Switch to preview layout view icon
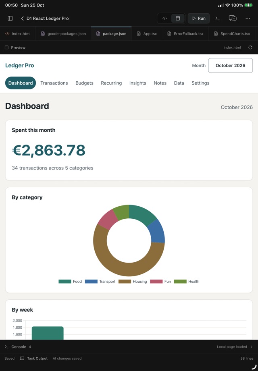The height and width of the screenshot is (371, 258). tap(178, 19)
